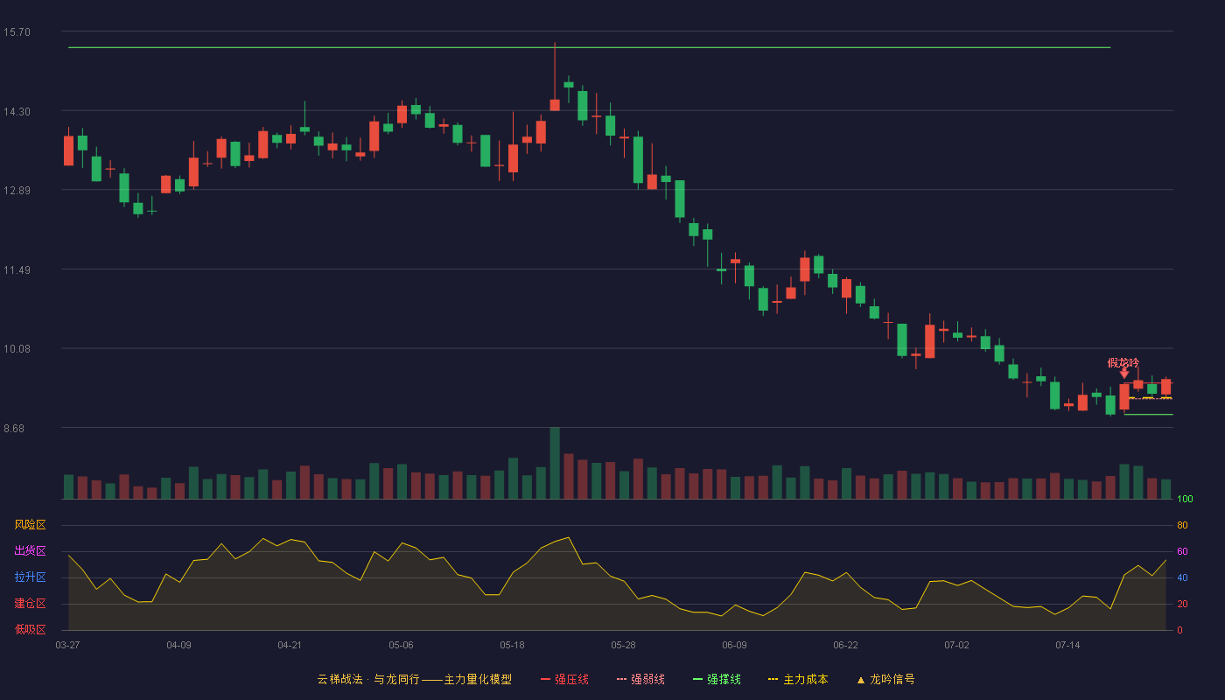Click the 80 indicator axis value
Image resolution: width=1225 pixels, height=700 pixels.
pyautogui.click(x=1182, y=525)
